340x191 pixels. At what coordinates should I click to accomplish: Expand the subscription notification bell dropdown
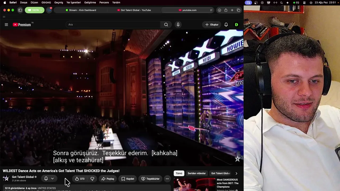pos(49,179)
